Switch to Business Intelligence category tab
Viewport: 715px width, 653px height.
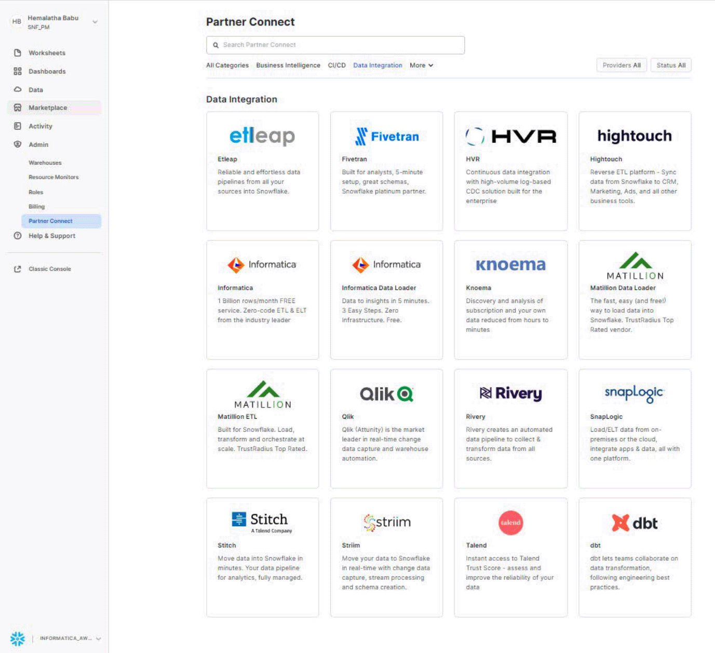[x=288, y=65]
